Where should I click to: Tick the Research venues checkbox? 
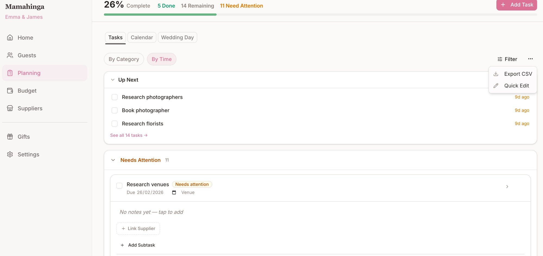119,185
